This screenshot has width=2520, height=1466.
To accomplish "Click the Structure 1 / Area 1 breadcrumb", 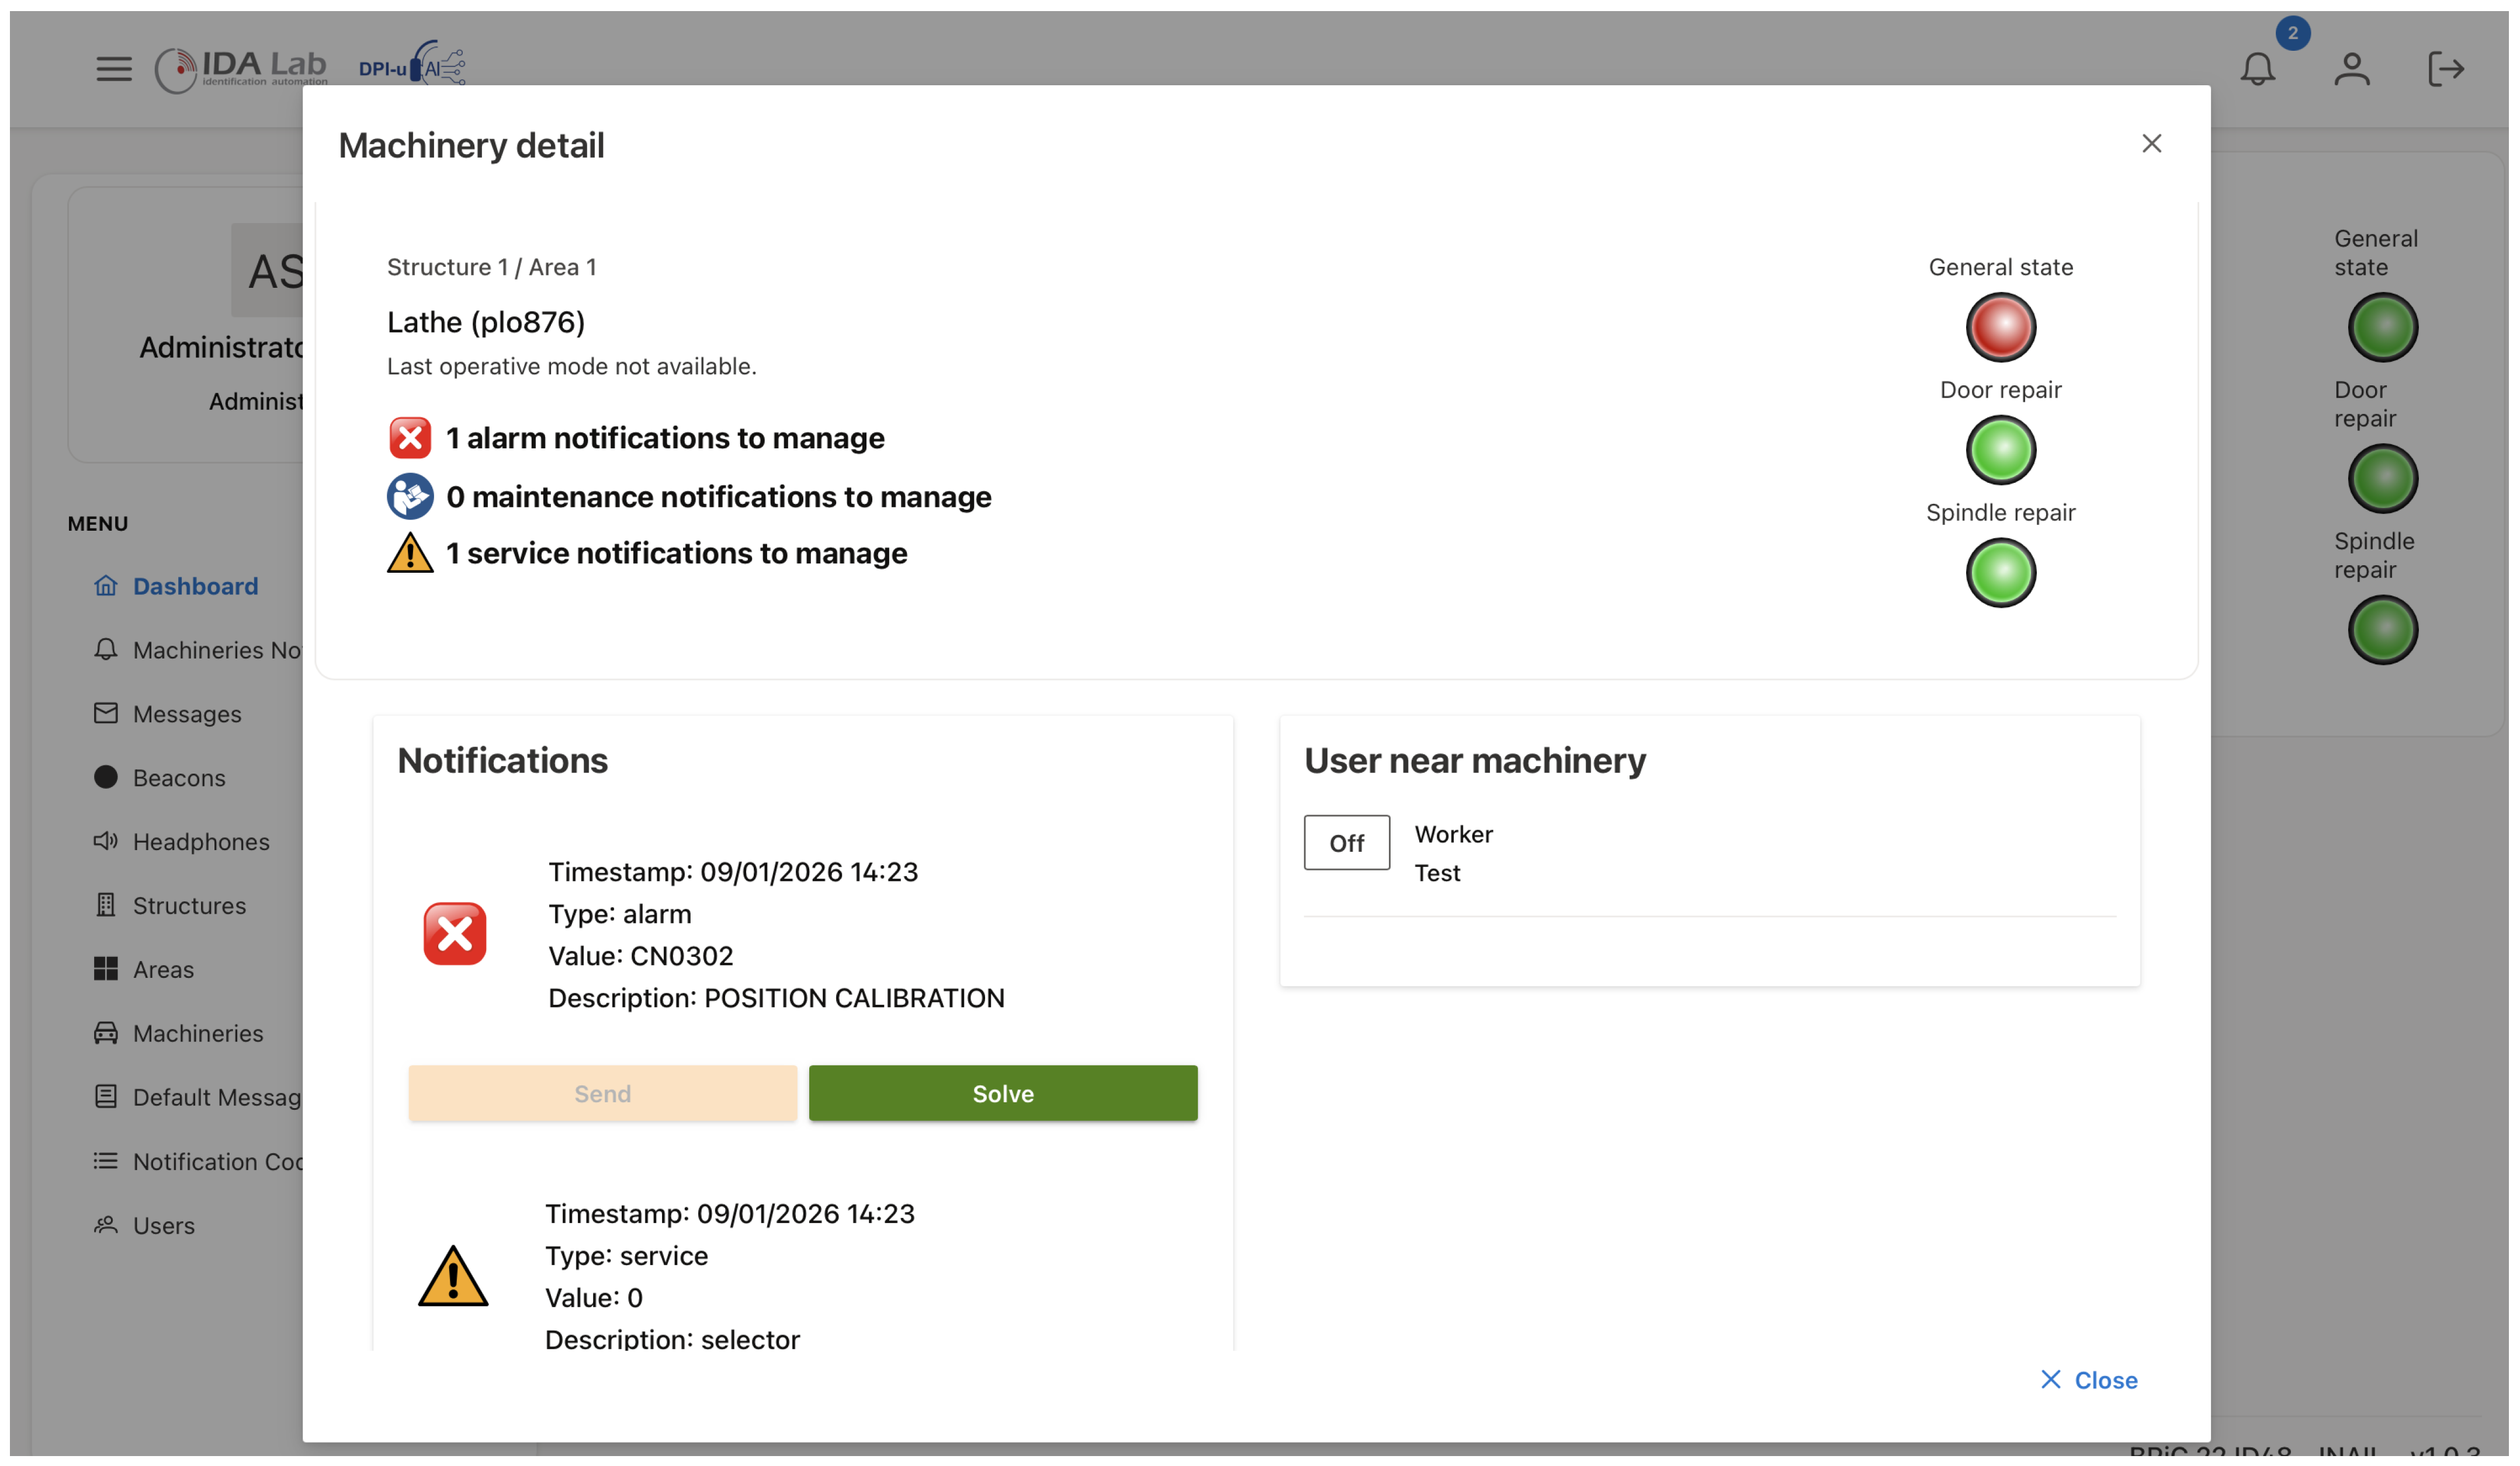I will [491, 267].
